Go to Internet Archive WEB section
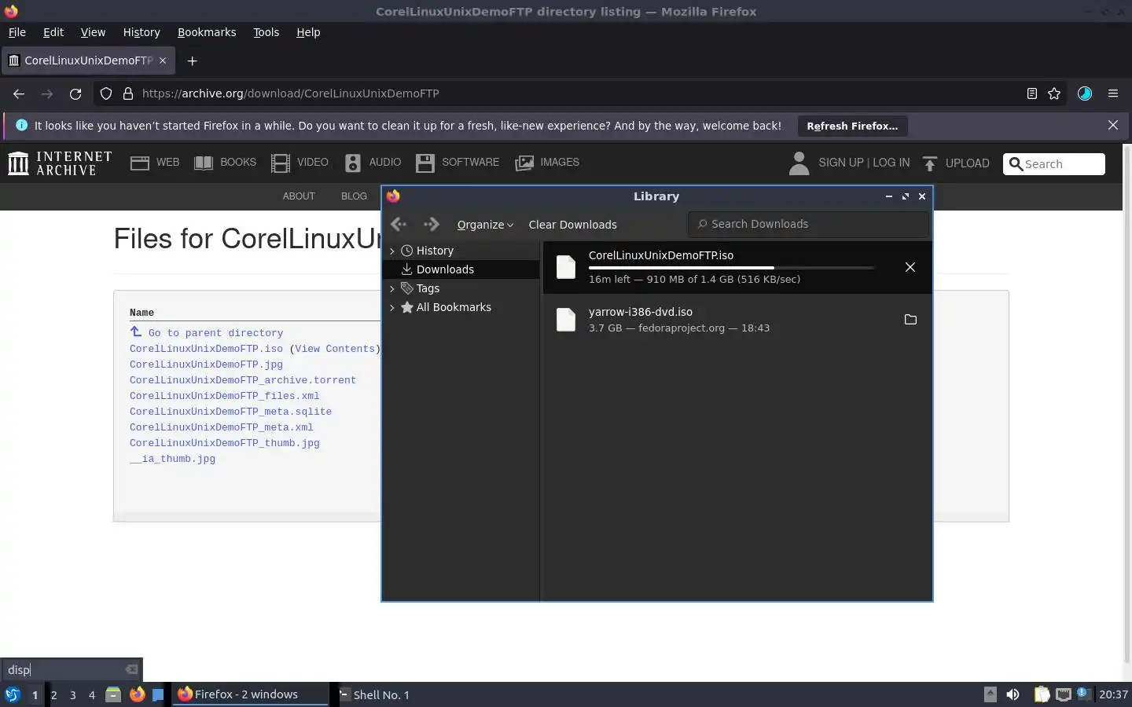 pos(155,163)
